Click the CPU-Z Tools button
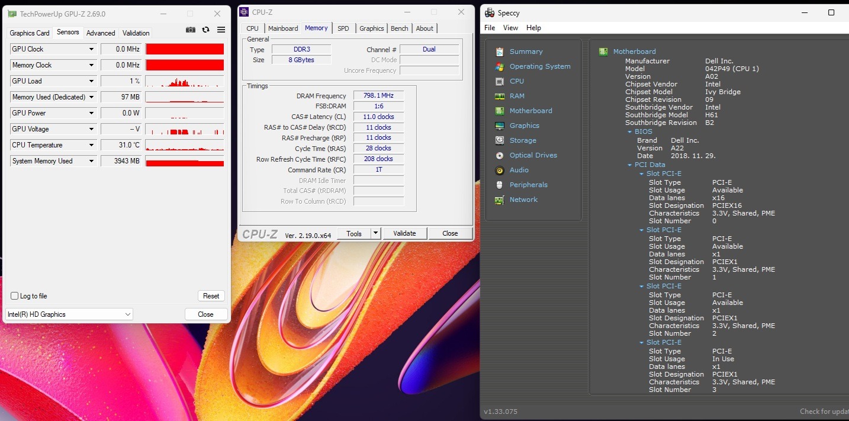The height and width of the screenshot is (421, 849). pos(354,233)
